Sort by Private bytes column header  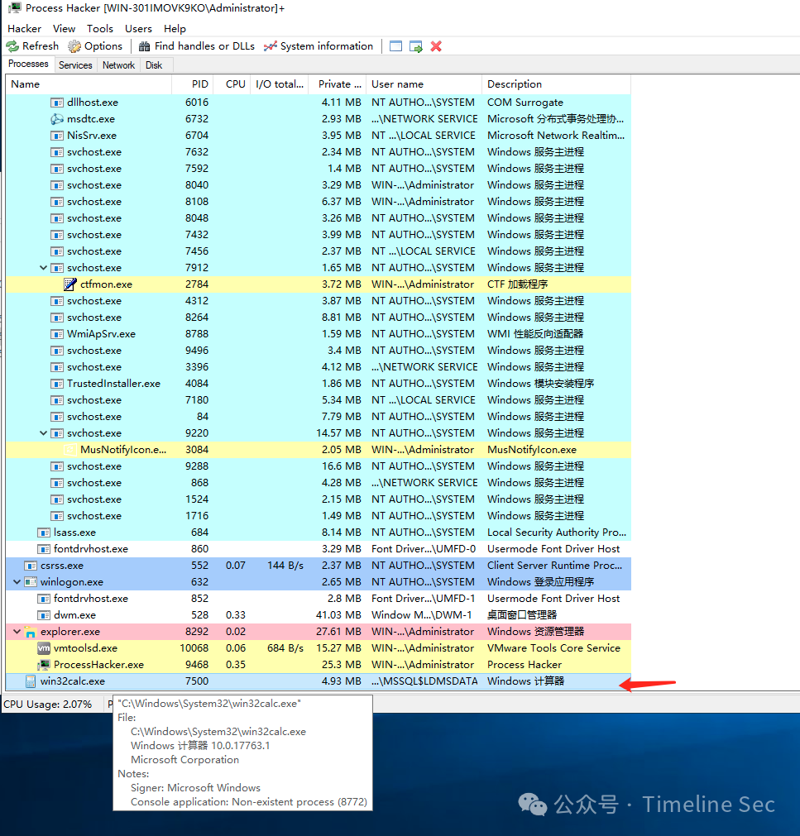[338, 84]
